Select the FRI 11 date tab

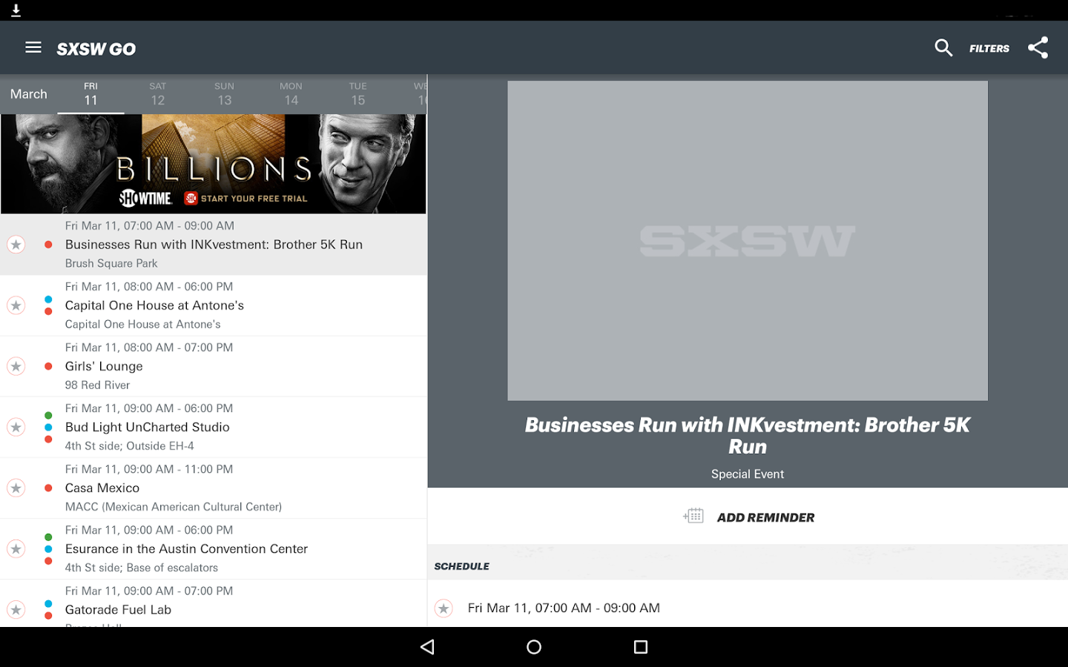(x=90, y=94)
